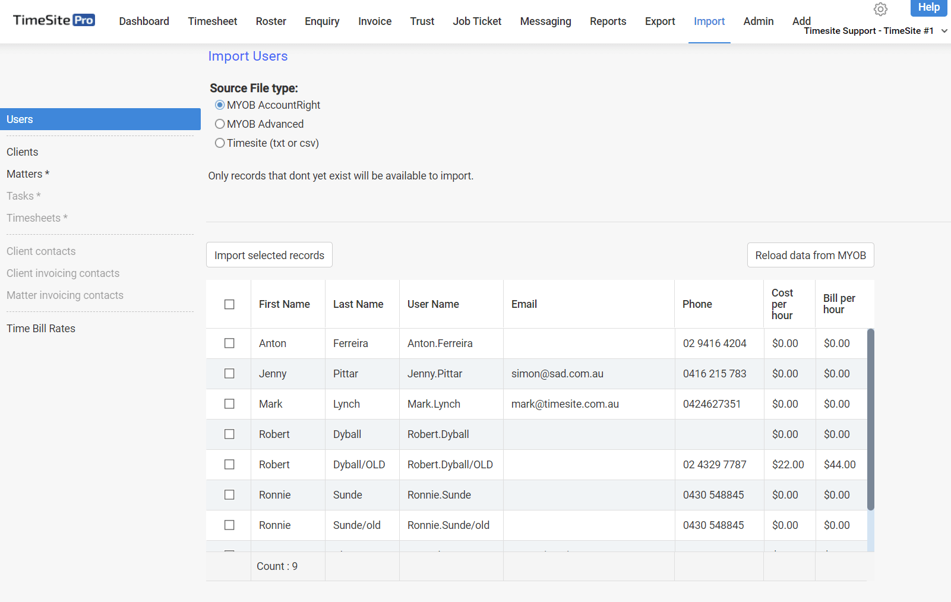Open the Export menu
The height and width of the screenshot is (602, 951).
(x=660, y=21)
